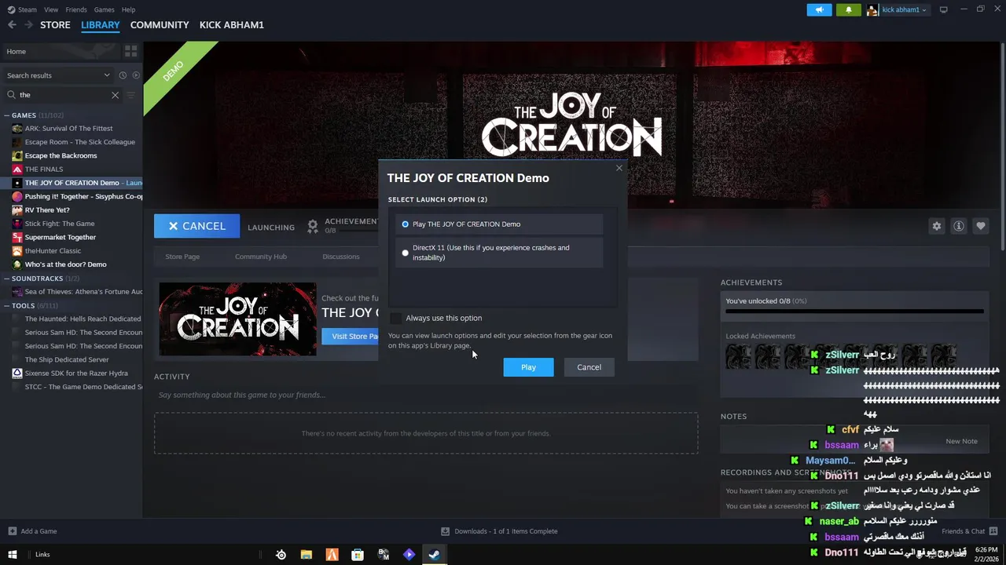Clear the library search text
1006x565 pixels.
pyautogui.click(x=115, y=95)
